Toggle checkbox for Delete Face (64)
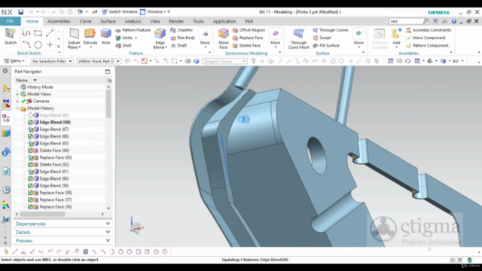The height and width of the screenshot is (271, 482). coord(30,151)
